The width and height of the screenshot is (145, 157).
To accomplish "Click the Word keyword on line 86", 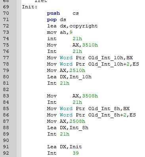I will [66, 115].
